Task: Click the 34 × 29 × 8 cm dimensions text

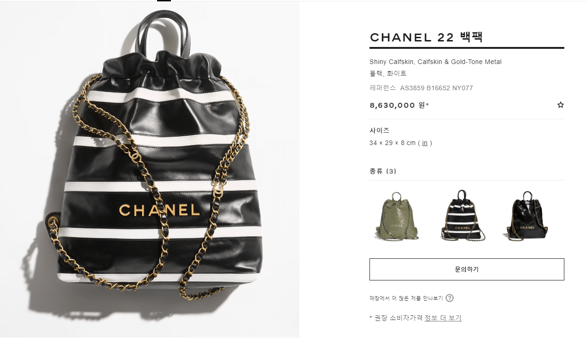Action: [394, 143]
